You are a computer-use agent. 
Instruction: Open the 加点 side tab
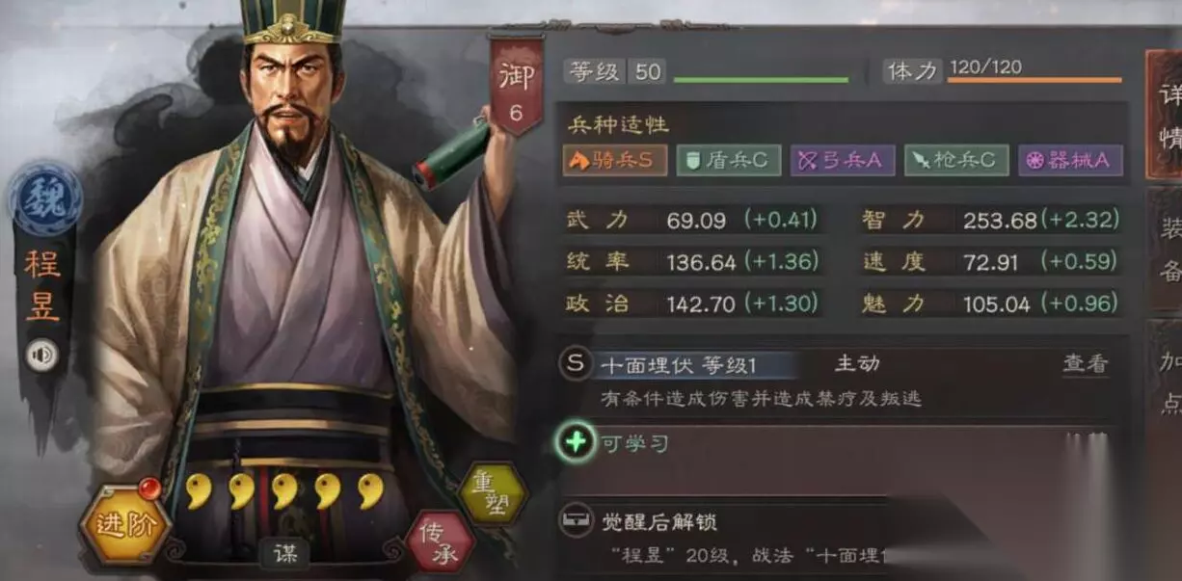(1166, 383)
